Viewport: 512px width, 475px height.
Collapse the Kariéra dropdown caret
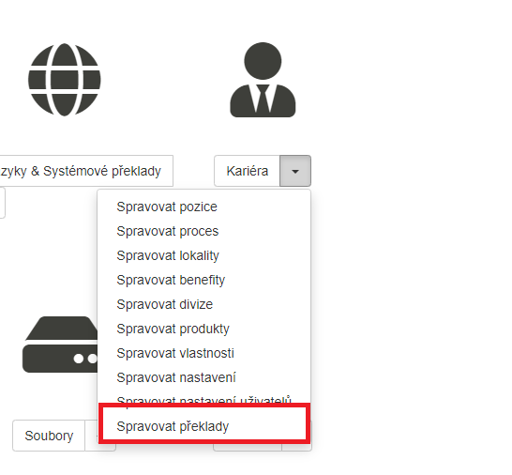295,171
